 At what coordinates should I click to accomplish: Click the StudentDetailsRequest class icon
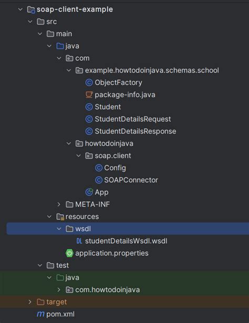point(89,119)
